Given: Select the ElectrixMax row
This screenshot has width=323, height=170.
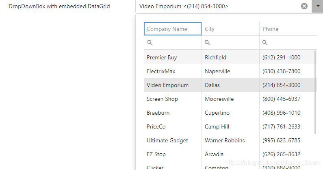Looking at the screenshot, I should [x=161, y=71].
